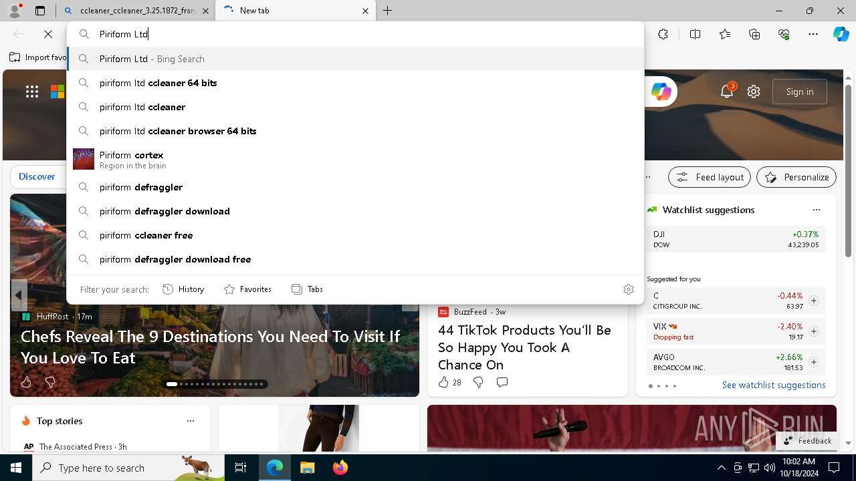Open Watchlist suggestions more options

pos(817,210)
